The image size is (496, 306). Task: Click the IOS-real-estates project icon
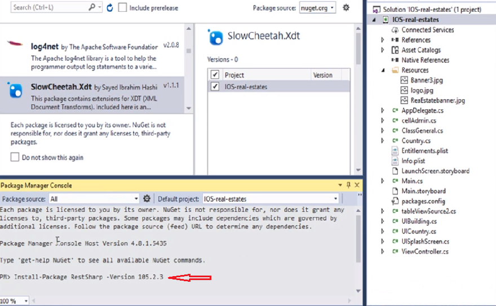click(386, 20)
